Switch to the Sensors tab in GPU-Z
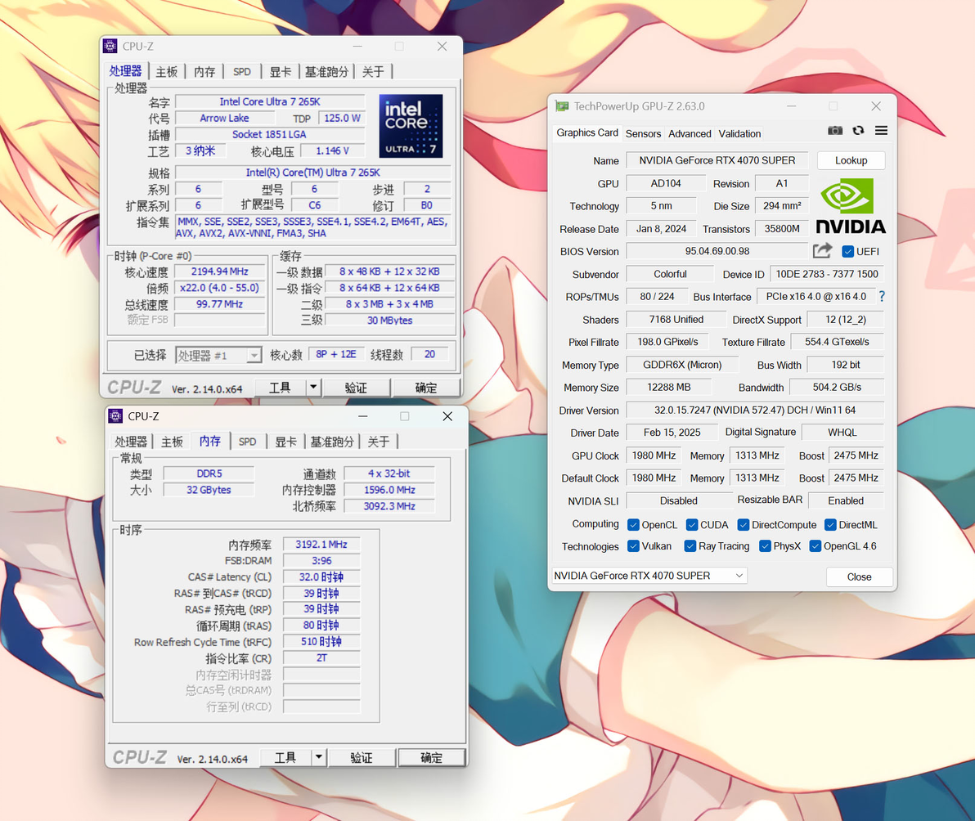 click(643, 133)
